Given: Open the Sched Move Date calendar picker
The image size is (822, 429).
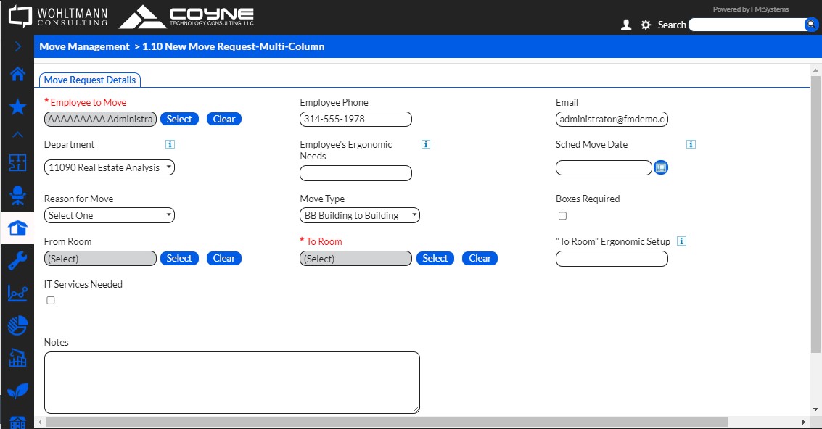Looking at the screenshot, I should [x=661, y=167].
